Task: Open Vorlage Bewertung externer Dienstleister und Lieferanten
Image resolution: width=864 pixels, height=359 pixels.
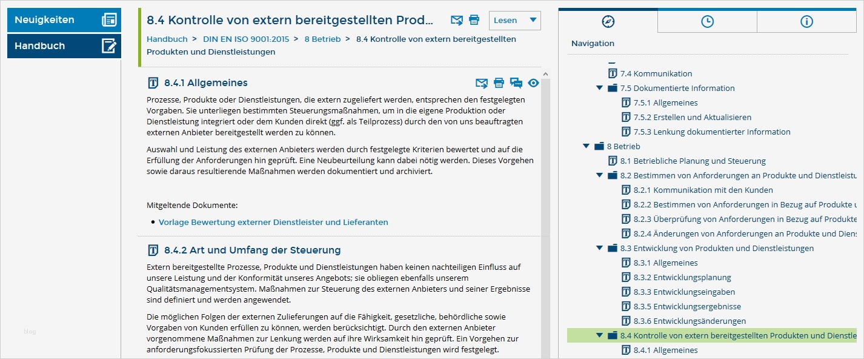Action: click(x=273, y=222)
